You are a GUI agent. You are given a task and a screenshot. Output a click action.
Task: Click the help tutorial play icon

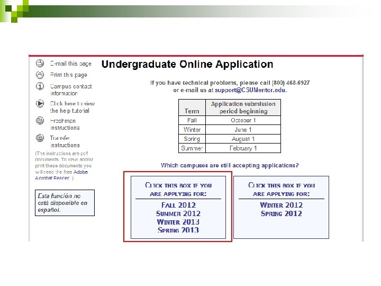coord(40,104)
